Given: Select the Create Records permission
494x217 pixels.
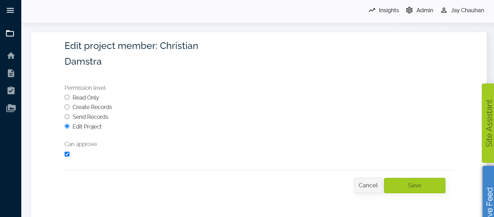Looking at the screenshot, I should pos(67,107).
